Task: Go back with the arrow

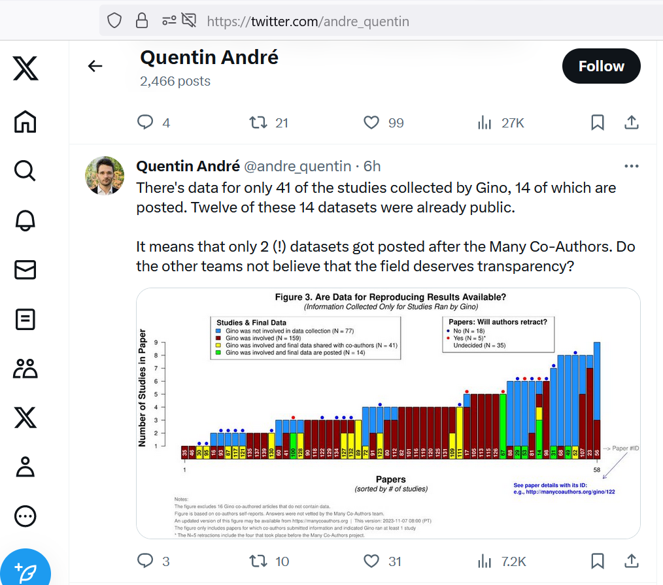Action: tap(95, 66)
